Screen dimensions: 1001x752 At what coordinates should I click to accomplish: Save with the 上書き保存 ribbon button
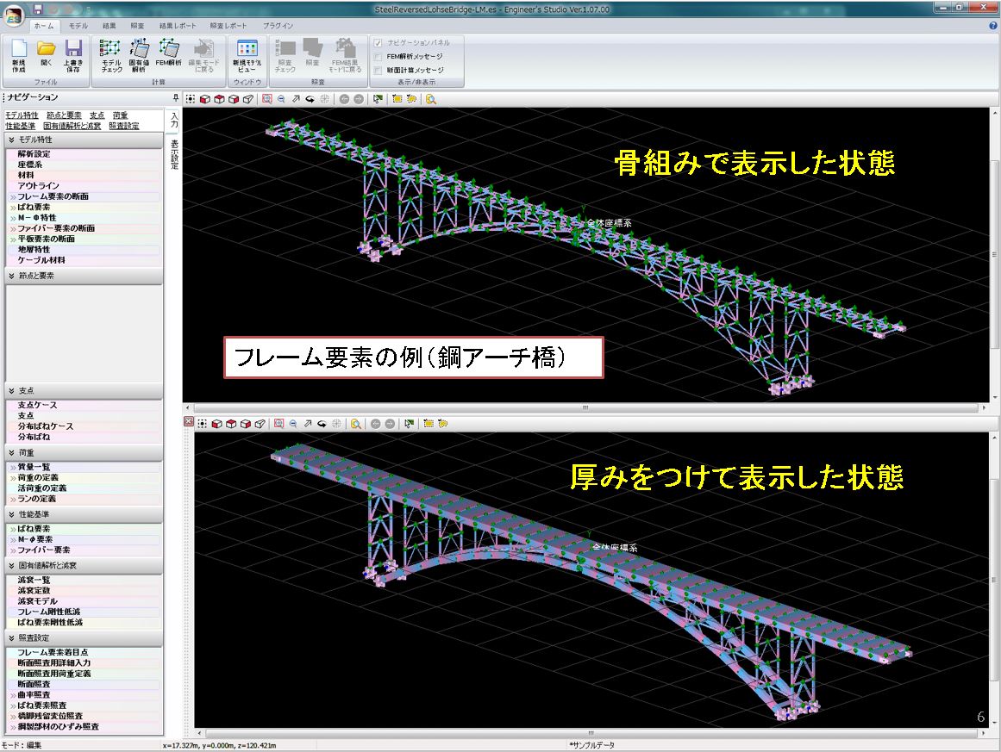pyautogui.click(x=72, y=55)
